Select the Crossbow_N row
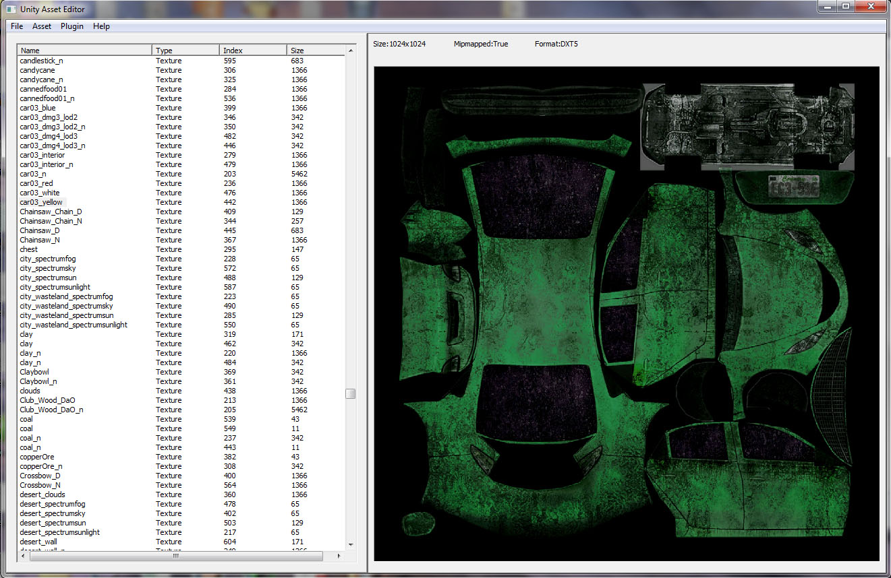 (181, 485)
